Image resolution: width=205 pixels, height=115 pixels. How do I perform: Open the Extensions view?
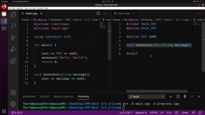coord(13,61)
